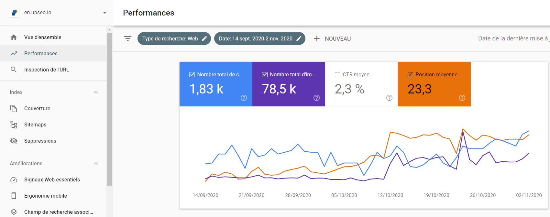
Task: Select Performances in the sidebar
Action: tap(53, 53)
